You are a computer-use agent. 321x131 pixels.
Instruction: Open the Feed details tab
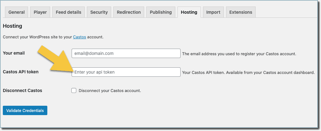[x=68, y=12]
